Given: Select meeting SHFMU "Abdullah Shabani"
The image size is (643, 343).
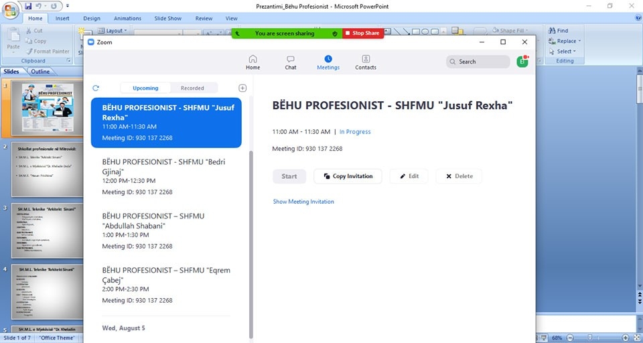Looking at the screenshot, I should tap(166, 231).
